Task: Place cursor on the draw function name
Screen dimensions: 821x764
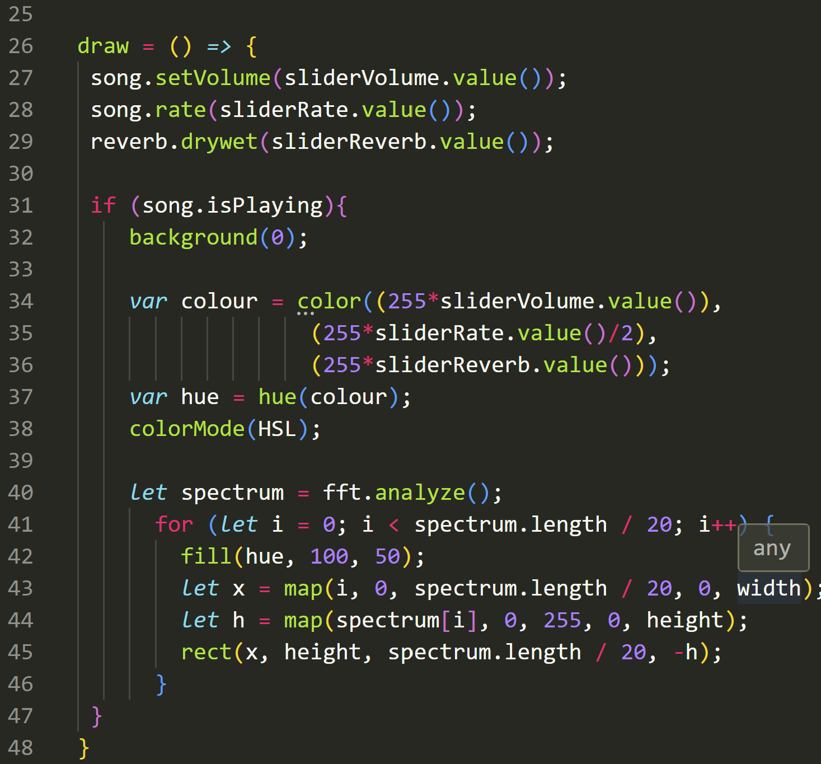Action: coord(103,46)
